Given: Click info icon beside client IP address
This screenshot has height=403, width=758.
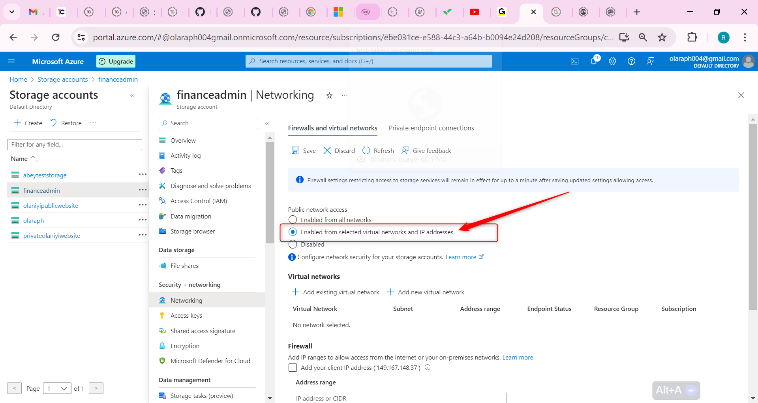Looking at the screenshot, I should (428, 367).
